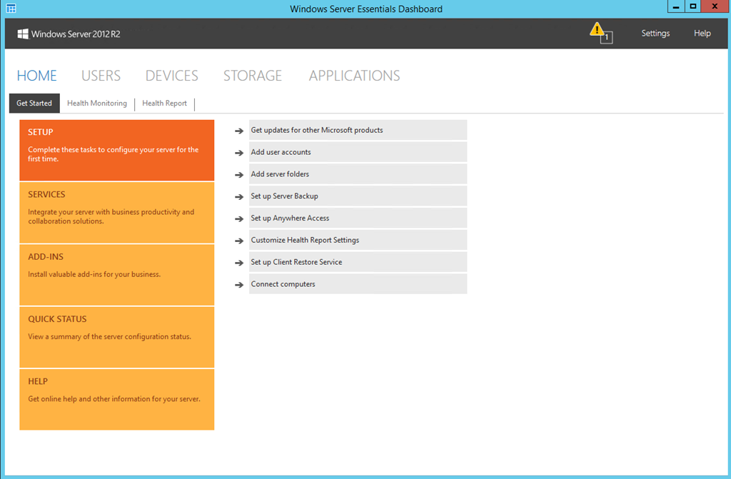Maximize the Dashboard window
This screenshot has width=731, height=479.
tap(693, 6)
